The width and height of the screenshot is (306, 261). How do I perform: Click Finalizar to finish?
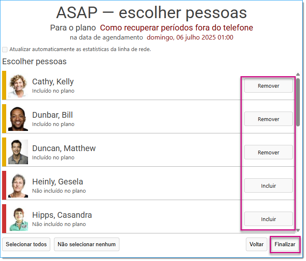tap(286, 245)
